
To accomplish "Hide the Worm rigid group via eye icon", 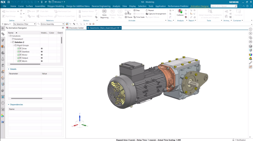I will [x=42, y=61].
